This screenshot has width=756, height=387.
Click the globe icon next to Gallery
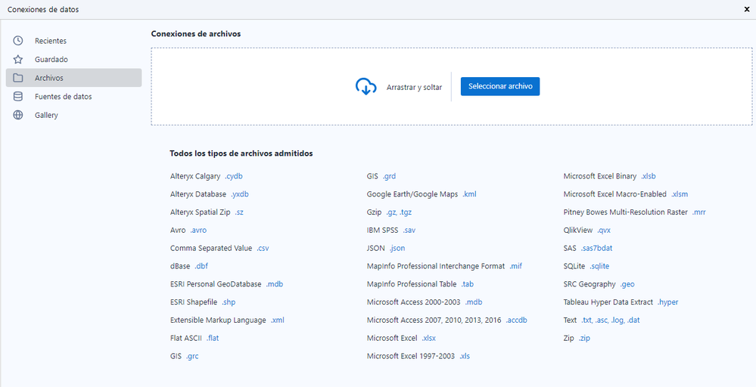point(18,116)
